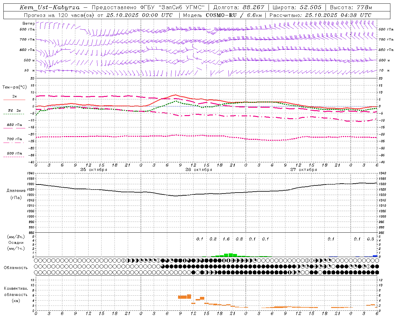Click the Ветер panel label

(28, 23)
